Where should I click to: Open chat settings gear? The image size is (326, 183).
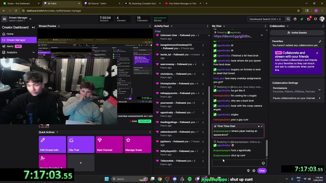(x=254, y=171)
